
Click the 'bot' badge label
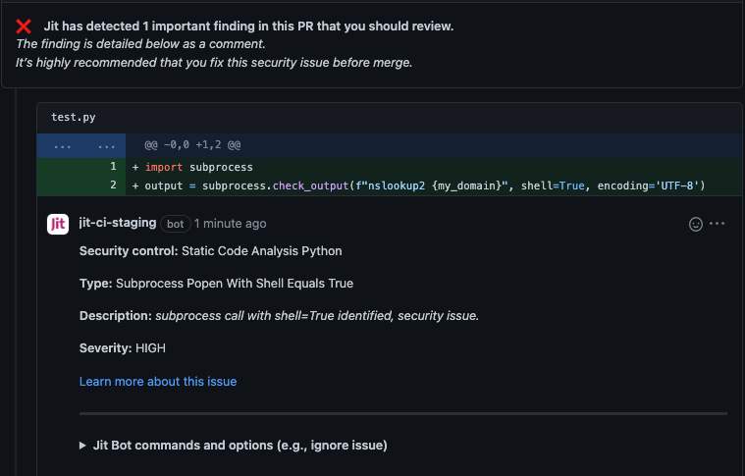(x=175, y=224)
